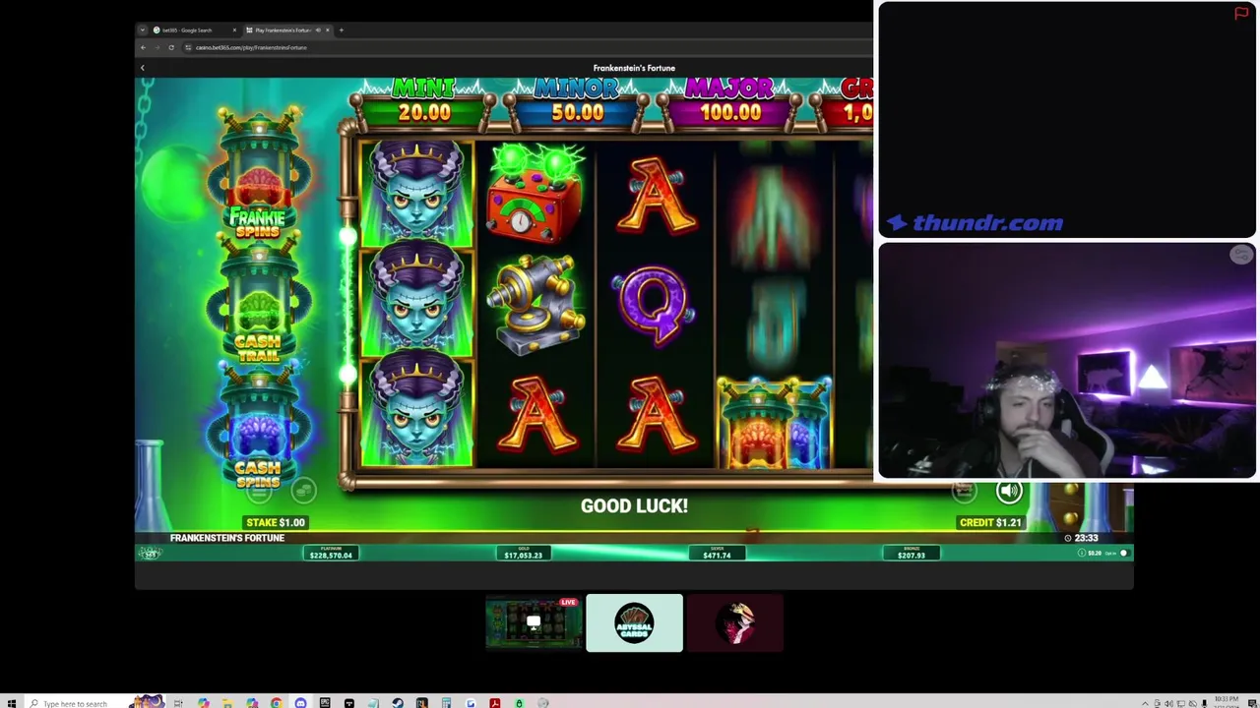Click the red detonator box symbol
The width and height of the screenshot is (1260, 708).
pos(536,194)
